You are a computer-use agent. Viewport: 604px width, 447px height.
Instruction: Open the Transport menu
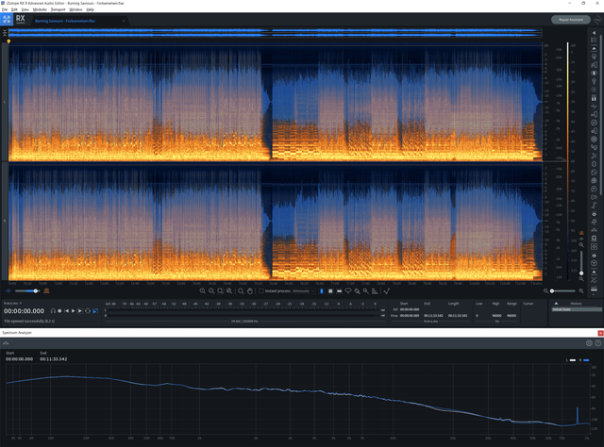pos(58,9)
